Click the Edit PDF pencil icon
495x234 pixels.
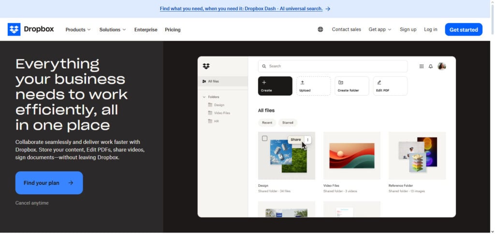click(x=379, y=83)
